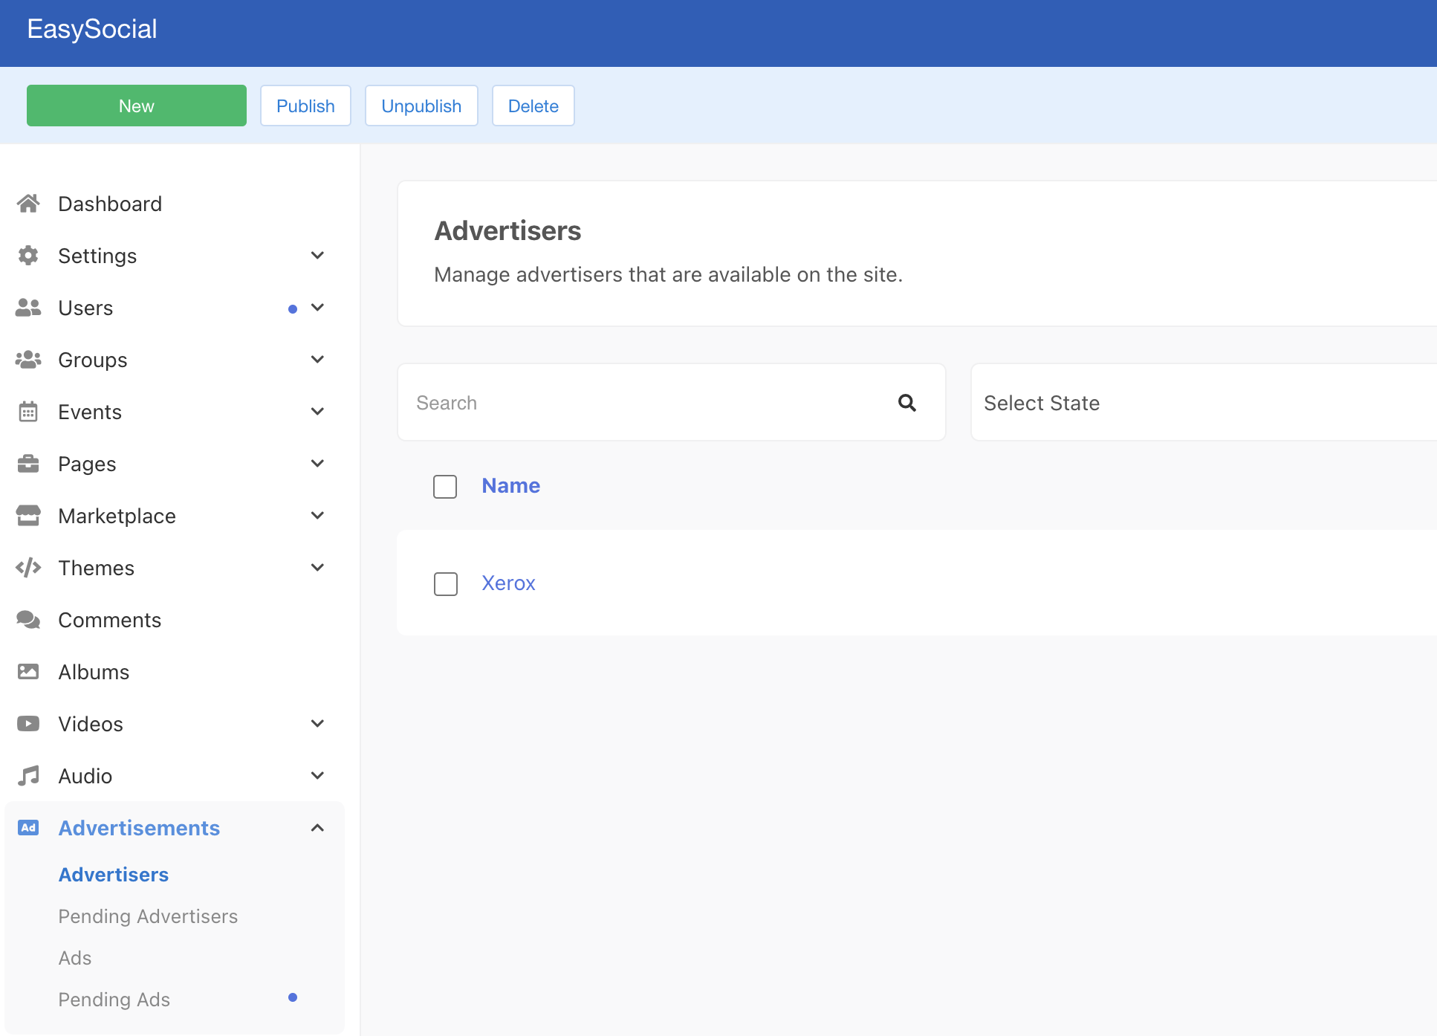Open the Pending Ads submenu item
The height and width of the screenshot is (1036, 1437).
[x=114, y=1000]
